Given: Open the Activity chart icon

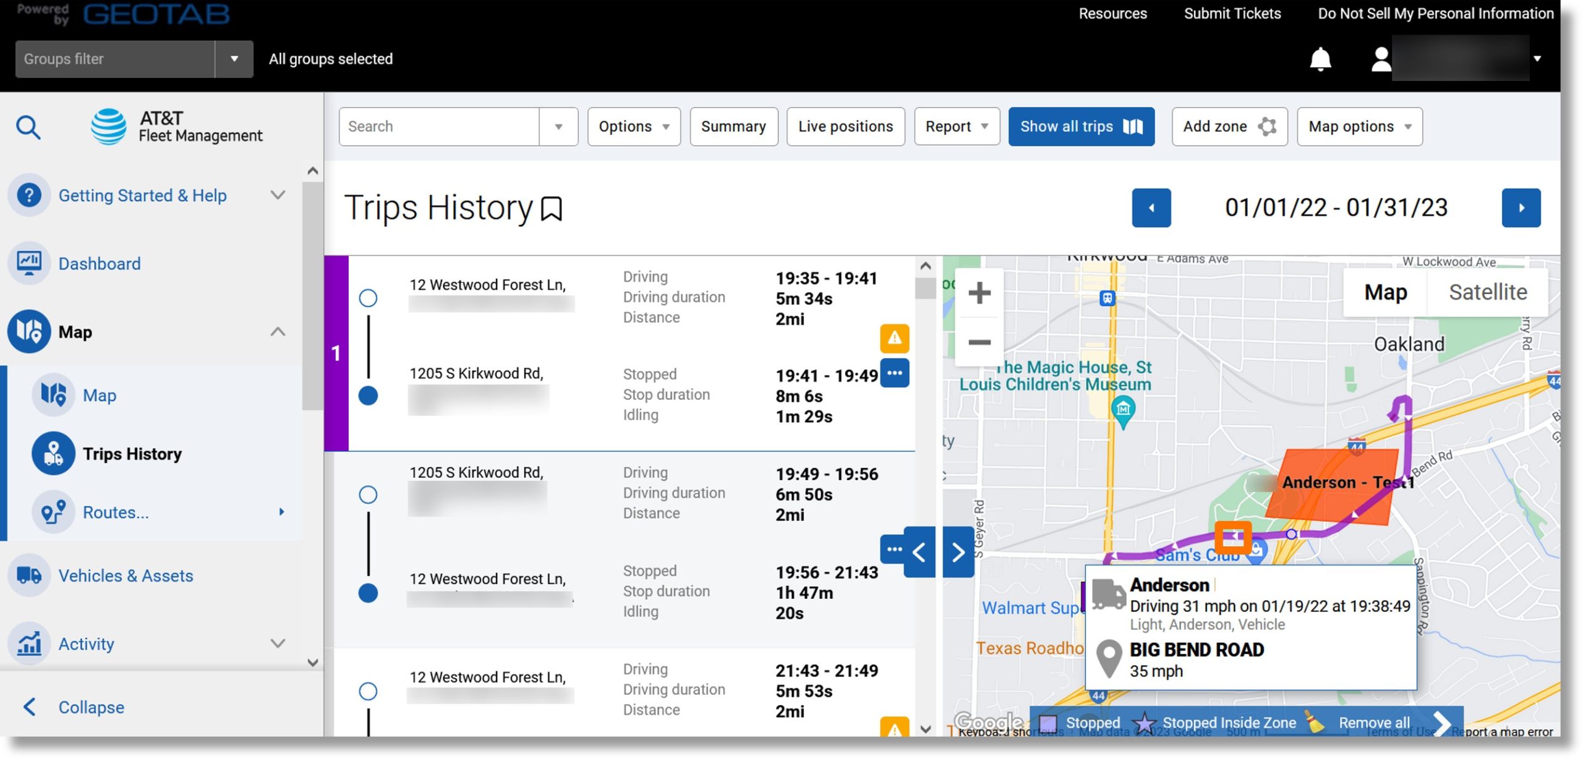Looking at the screenshot, I should click(x=29, y=643).
